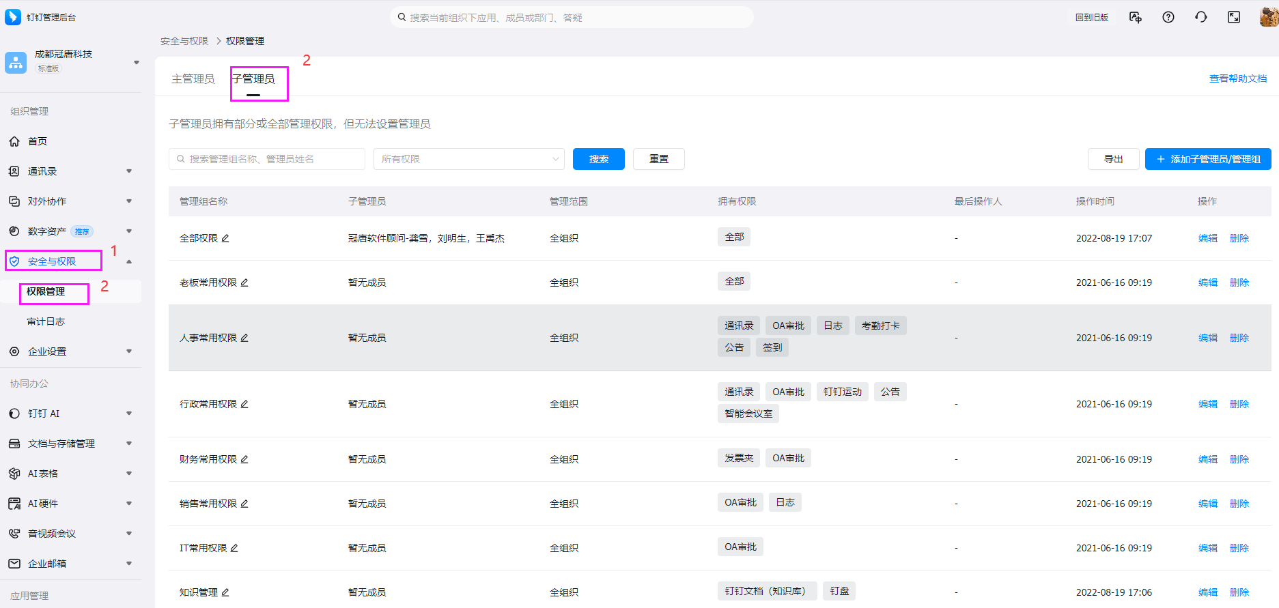Click the help question mark icon
Screen dimensions: 1279x608
(1168, 17)
